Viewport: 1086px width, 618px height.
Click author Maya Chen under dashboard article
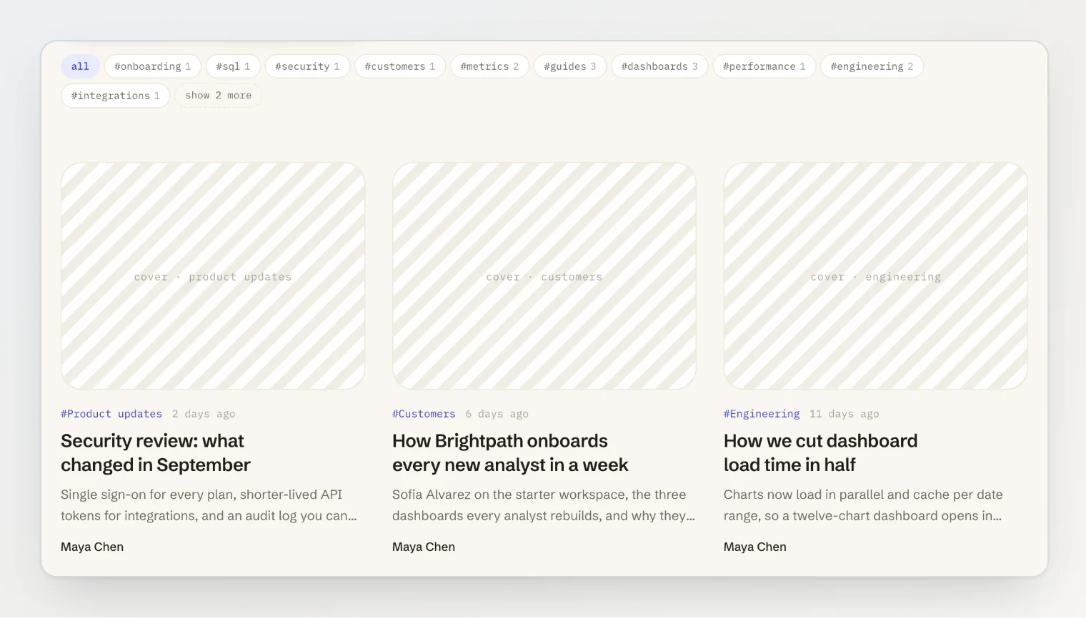pyautogui.click(x=755, y=547)
